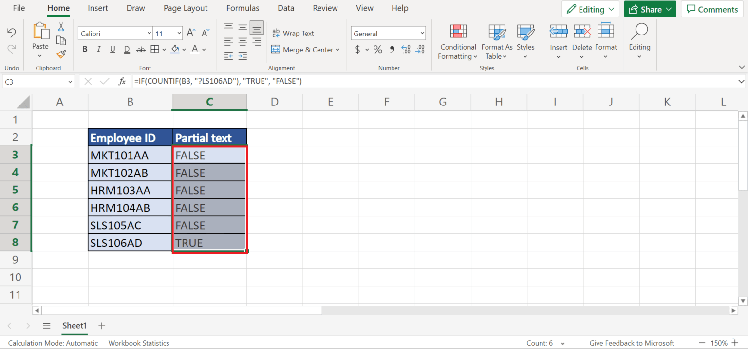The image size is (748, 349).
Task: Switch to the Page Layout tab
Action: tap(186, 8)
